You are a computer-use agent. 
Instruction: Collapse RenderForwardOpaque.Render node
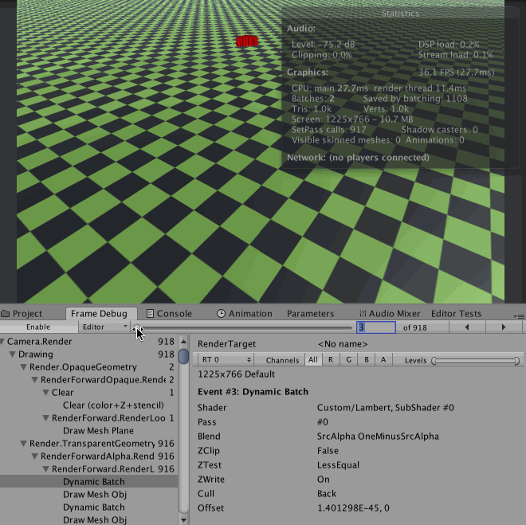pos(35,380)
